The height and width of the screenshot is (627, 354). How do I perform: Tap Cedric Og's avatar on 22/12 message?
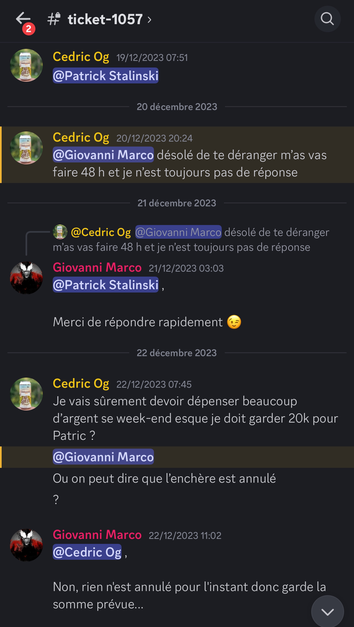26,394
